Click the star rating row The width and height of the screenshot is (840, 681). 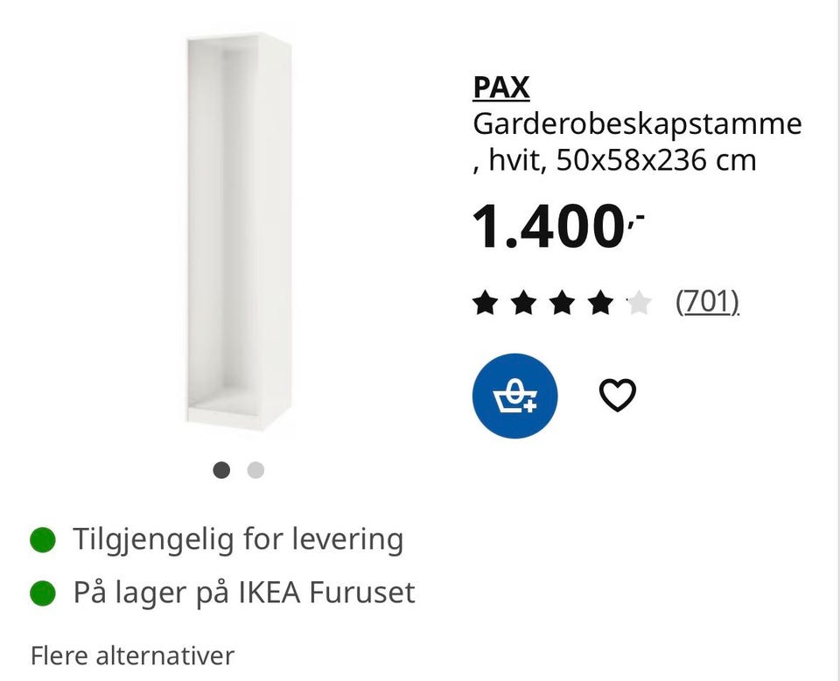563,303
